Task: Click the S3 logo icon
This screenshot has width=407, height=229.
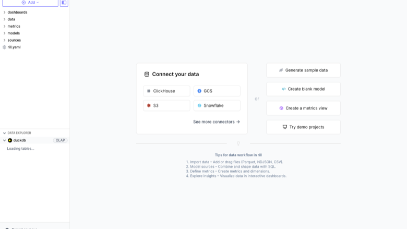Action: coord(149,105)
